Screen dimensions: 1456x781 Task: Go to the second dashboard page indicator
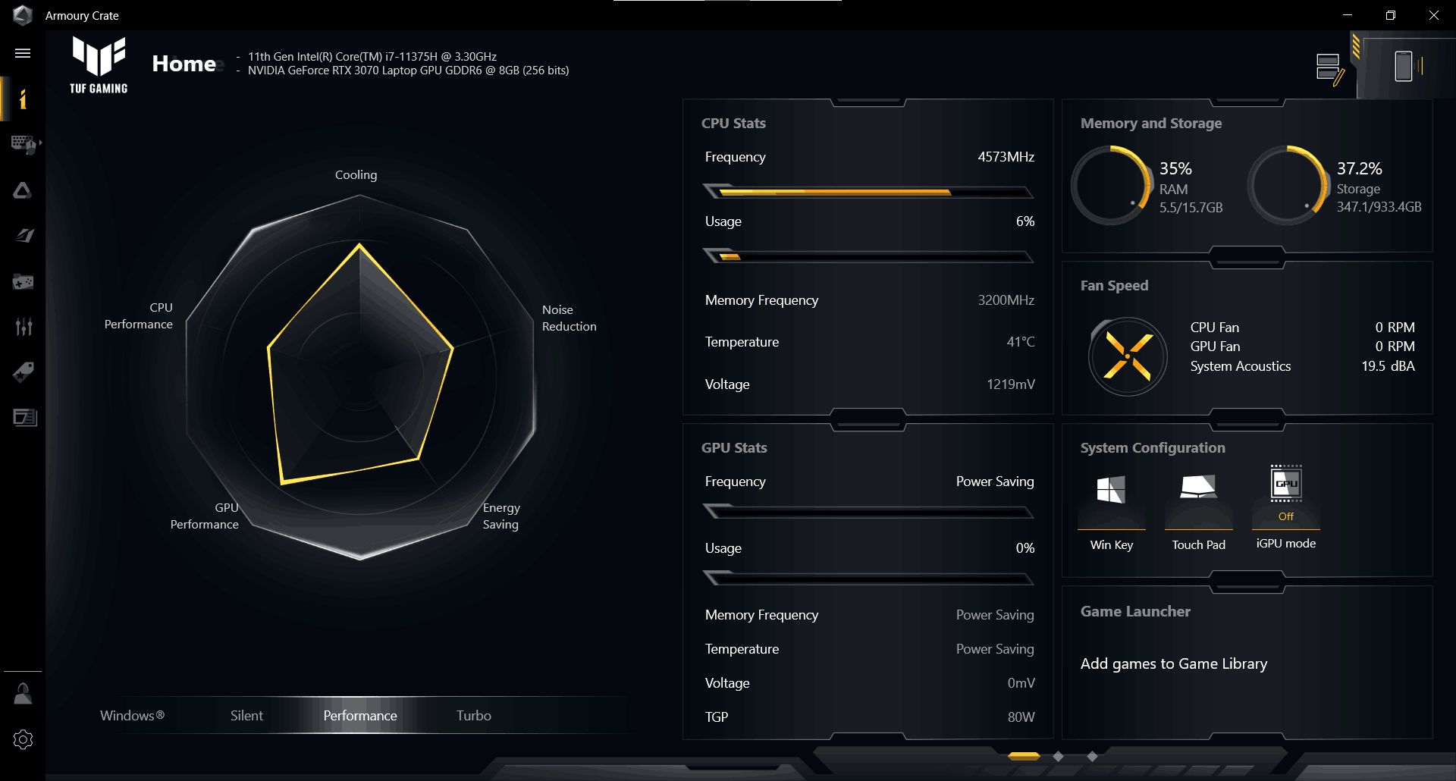pos(1059,757)
